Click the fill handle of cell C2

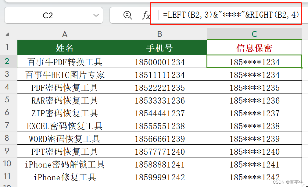pos(302,68)
